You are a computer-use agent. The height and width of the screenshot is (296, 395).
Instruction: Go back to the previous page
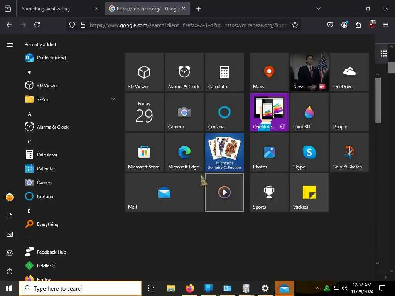pos(9,25)
